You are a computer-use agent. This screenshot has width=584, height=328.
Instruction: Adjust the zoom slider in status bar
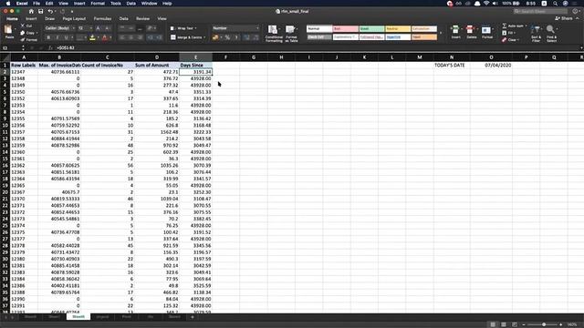(x=544, y=324)
